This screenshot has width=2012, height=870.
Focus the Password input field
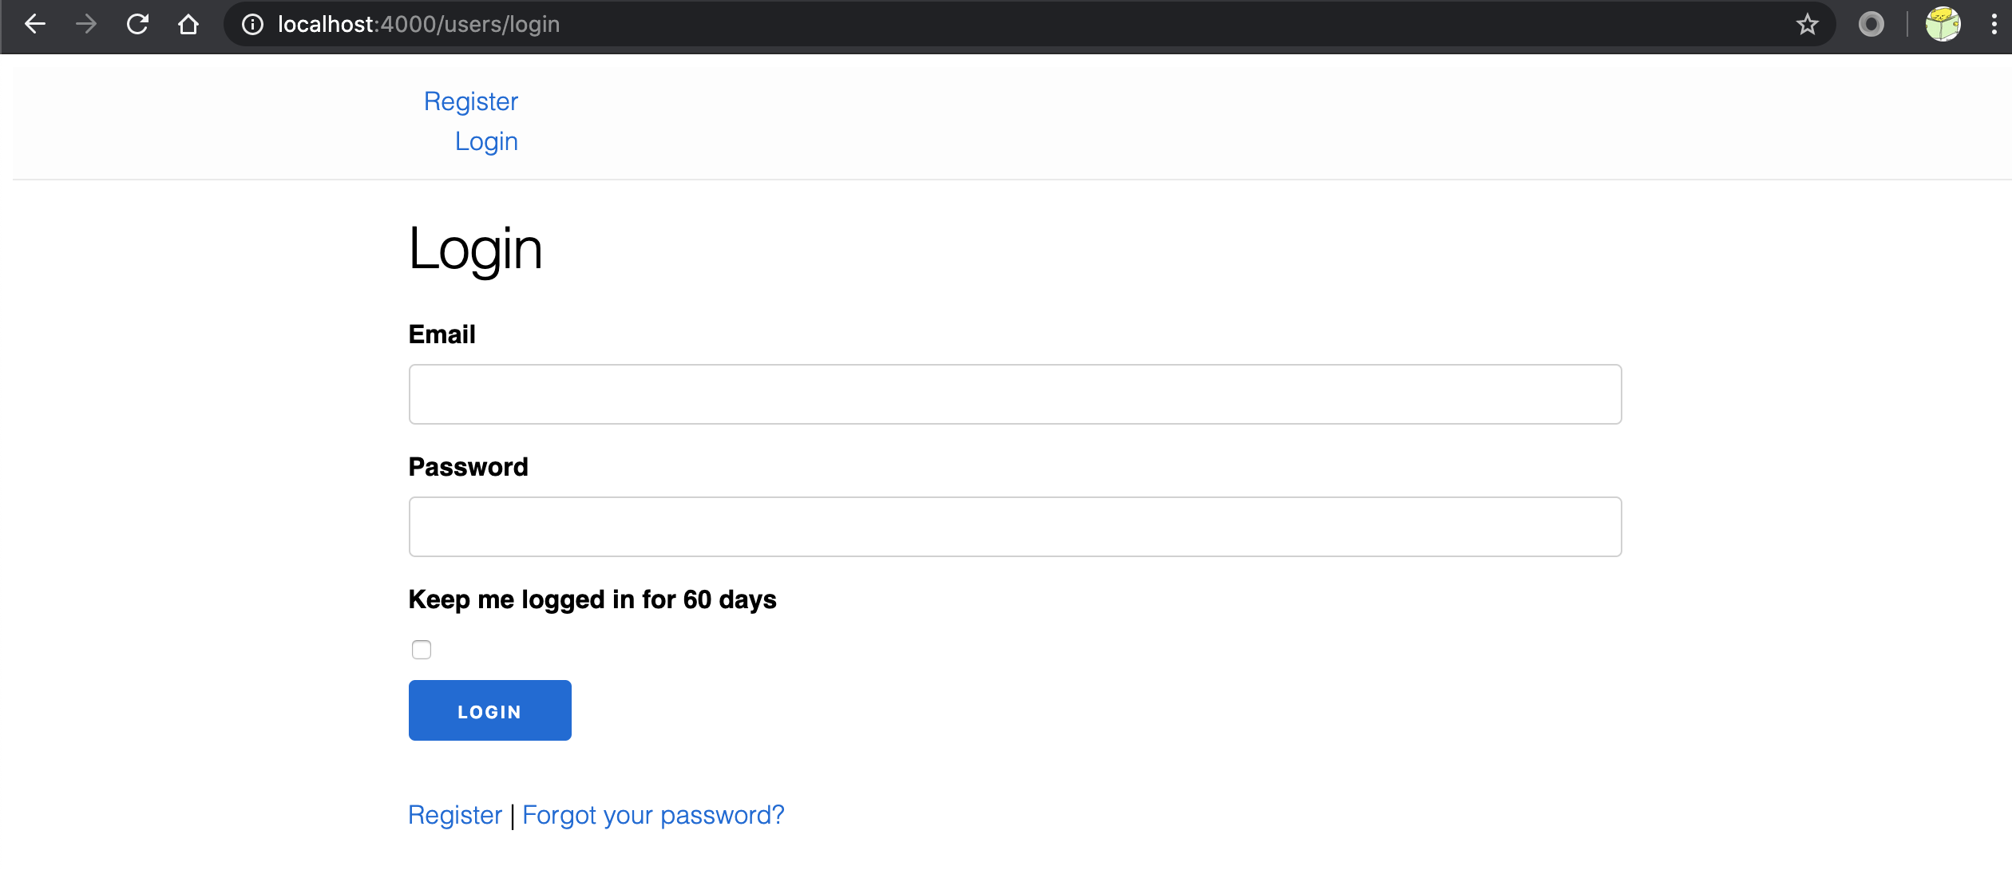pyautogui.click(x=1016, y=527)
